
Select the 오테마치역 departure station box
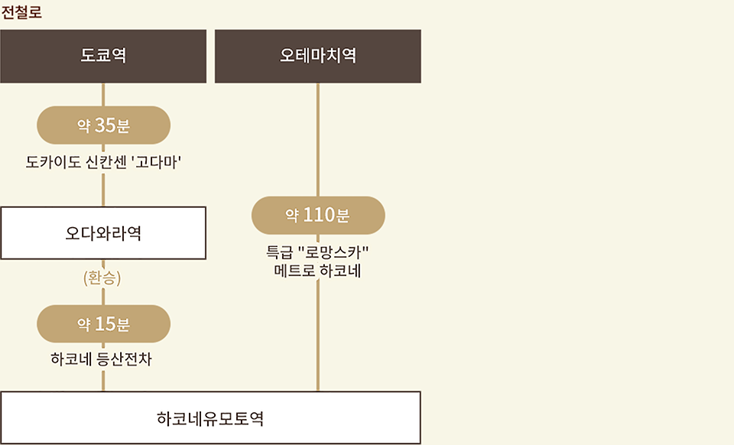point(318,56)
